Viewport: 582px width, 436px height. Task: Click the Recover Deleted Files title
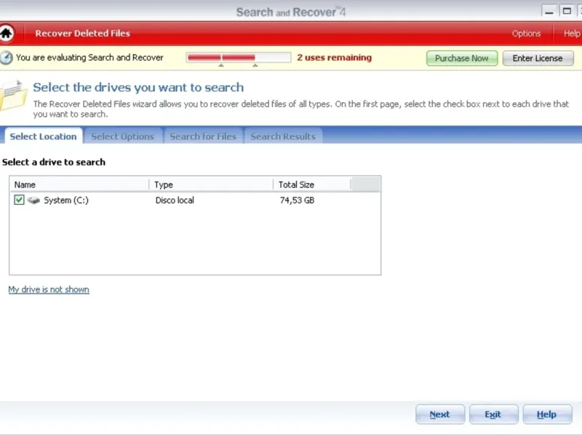[82, 33]
